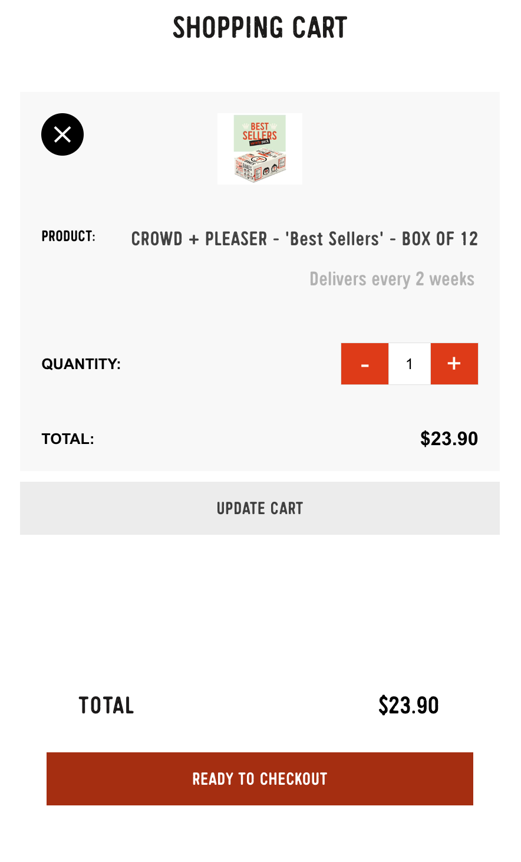
Task: Click the quantity number input field
Action: tap(410, 364)
